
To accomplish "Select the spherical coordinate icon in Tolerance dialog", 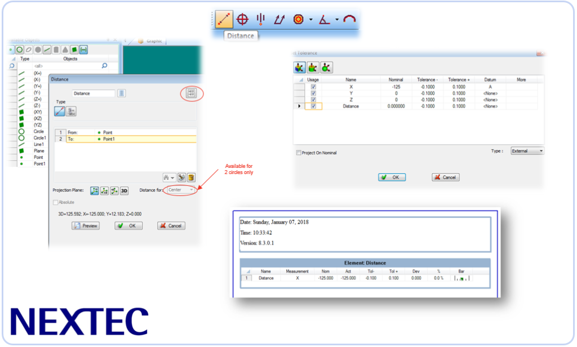I will [326, 68].
